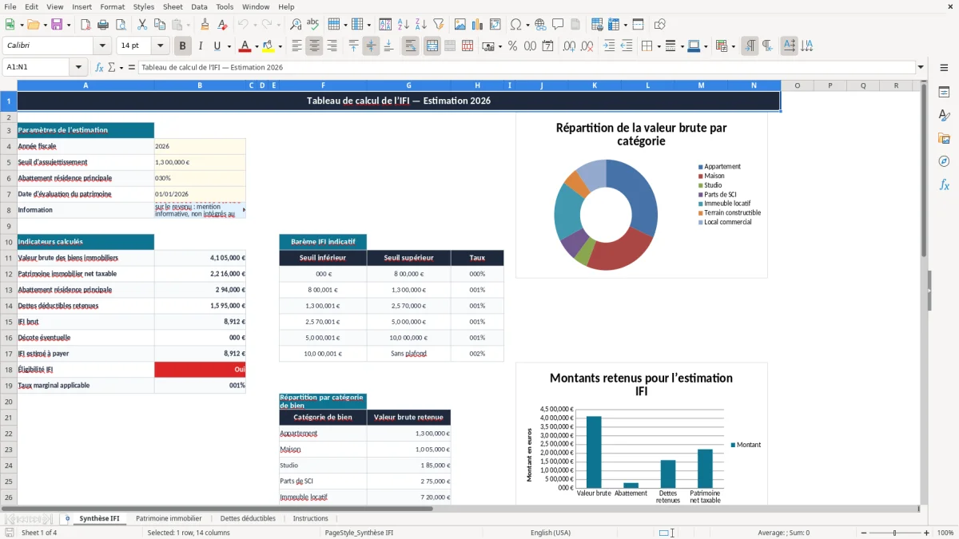Toggle Underline formatting
Screen dimensions: 959x539
(x=217, y=46)
